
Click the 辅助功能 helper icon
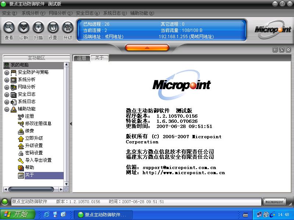(x=14, y=109)
